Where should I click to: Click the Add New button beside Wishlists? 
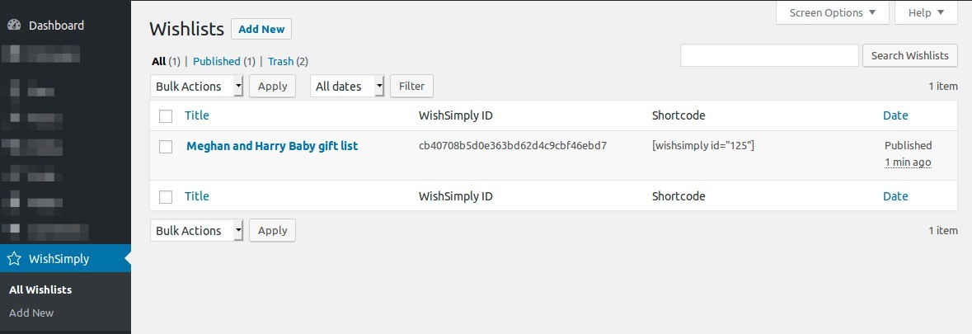point(261,30)
